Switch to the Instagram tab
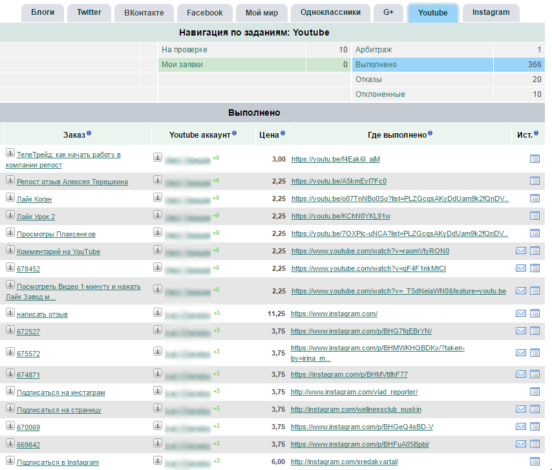This screenshot has width=552, height=470. pyautogui.click(x=491, y=12)
